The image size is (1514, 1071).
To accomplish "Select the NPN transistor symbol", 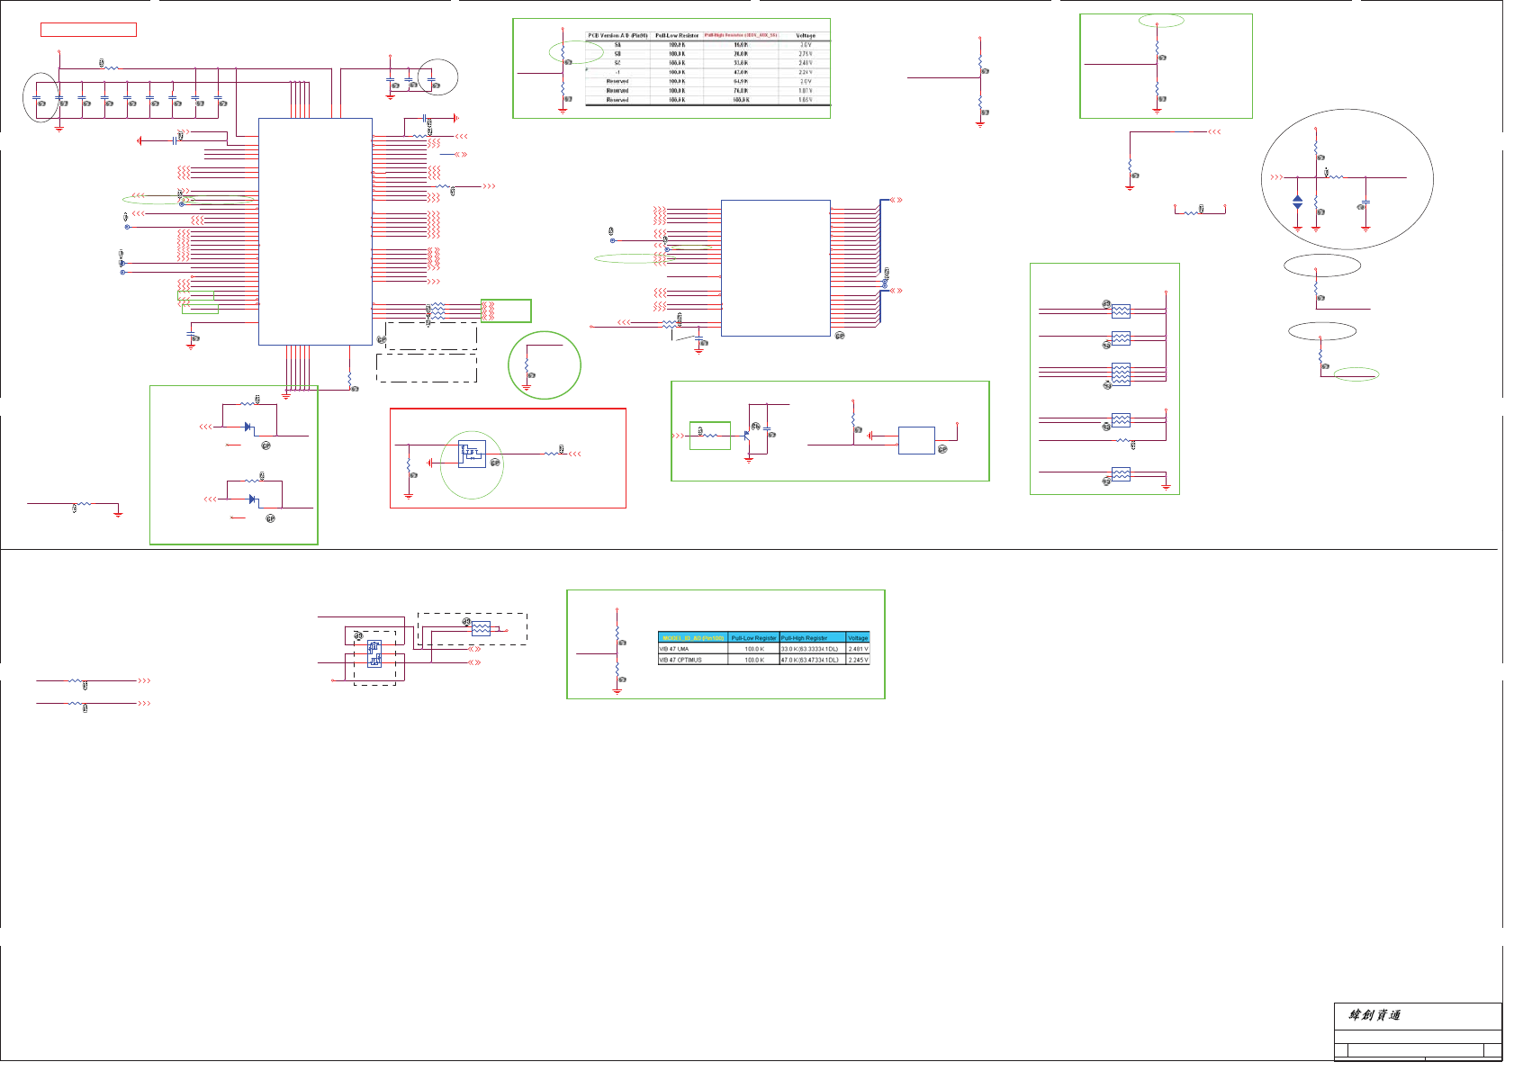I will tap(747, 435).
